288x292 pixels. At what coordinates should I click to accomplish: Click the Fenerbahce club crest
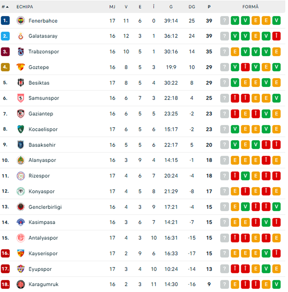pos(20,21)
